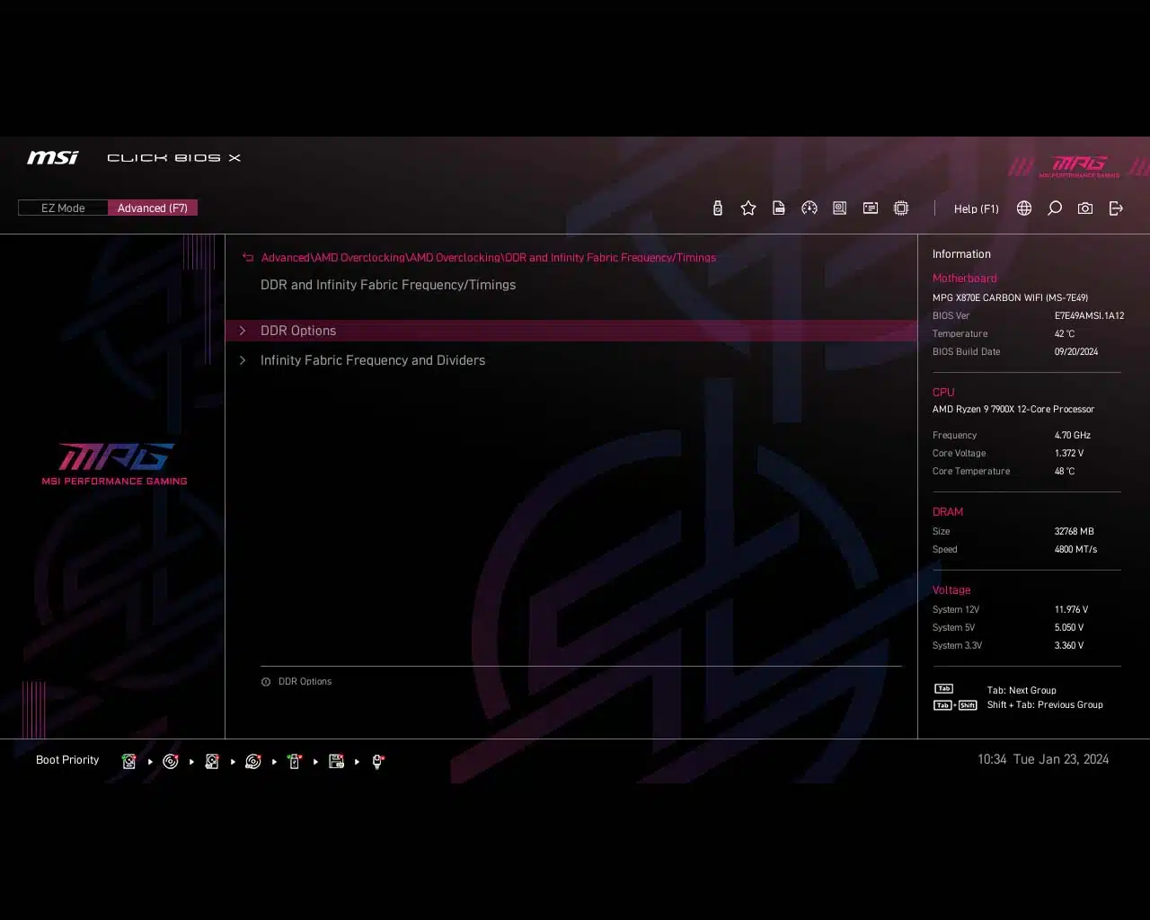Select the first hard disk in Boot Priority
The width and height of the screenshot is (1150, 920).
129,761
